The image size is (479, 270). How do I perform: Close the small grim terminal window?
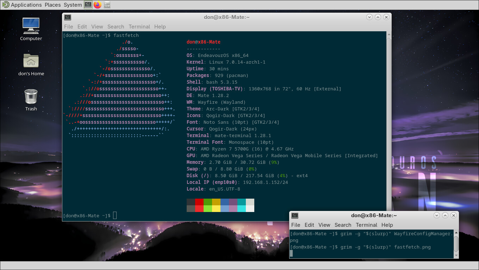coord(454,215)
